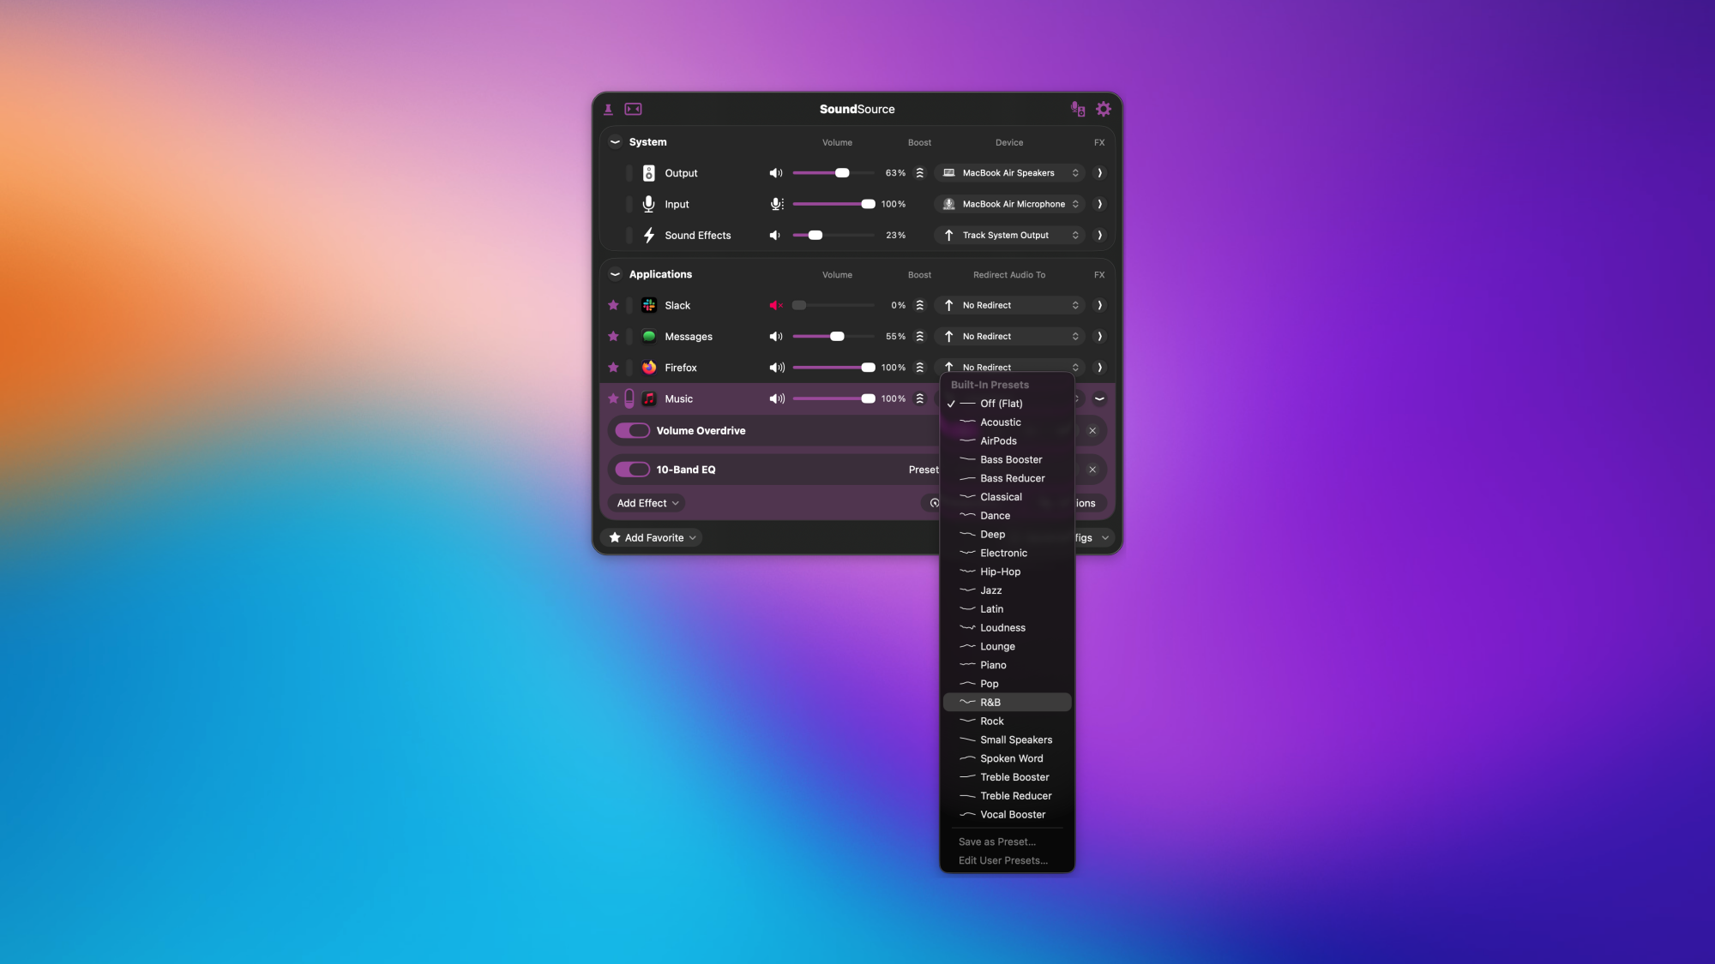Click the pin window icon
This screenshot has height=964, width=1715.
tap(608, 109)
